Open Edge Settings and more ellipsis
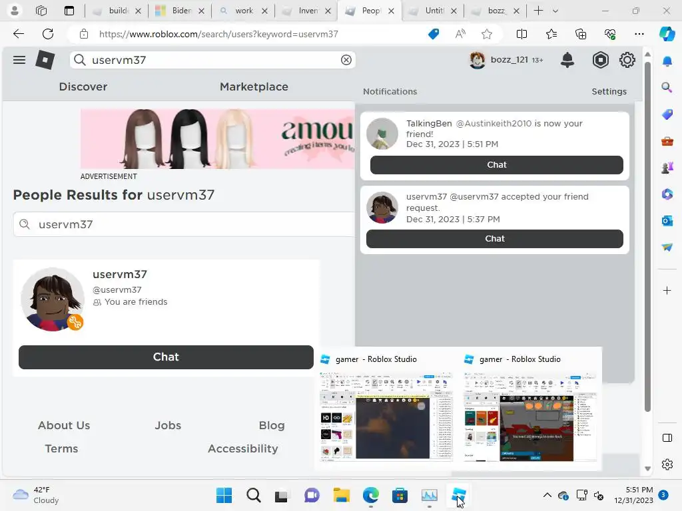 (639, 34)
